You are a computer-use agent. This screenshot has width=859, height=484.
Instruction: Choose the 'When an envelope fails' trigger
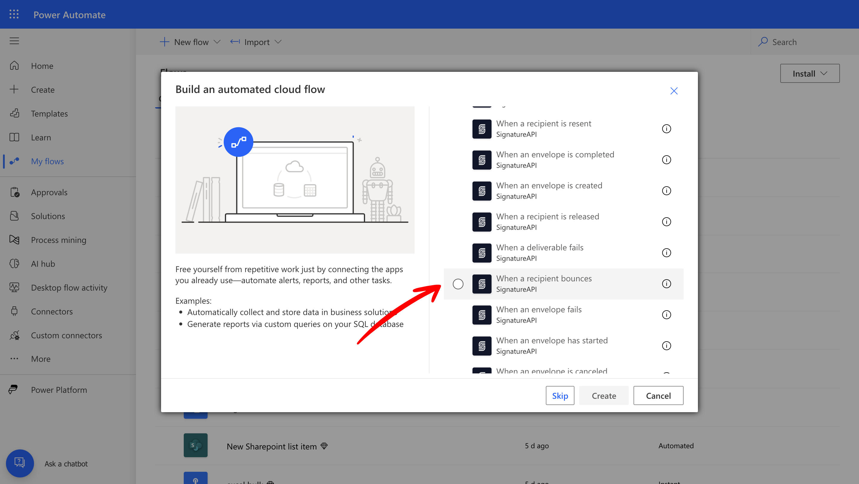pos(539,309)
